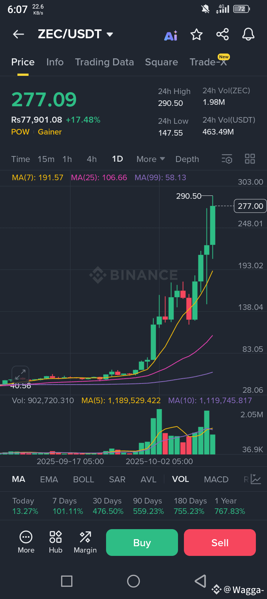Toggle the BOLL indicator on
Viewport: 267px width, 599px height.
(x=83, y=479)
